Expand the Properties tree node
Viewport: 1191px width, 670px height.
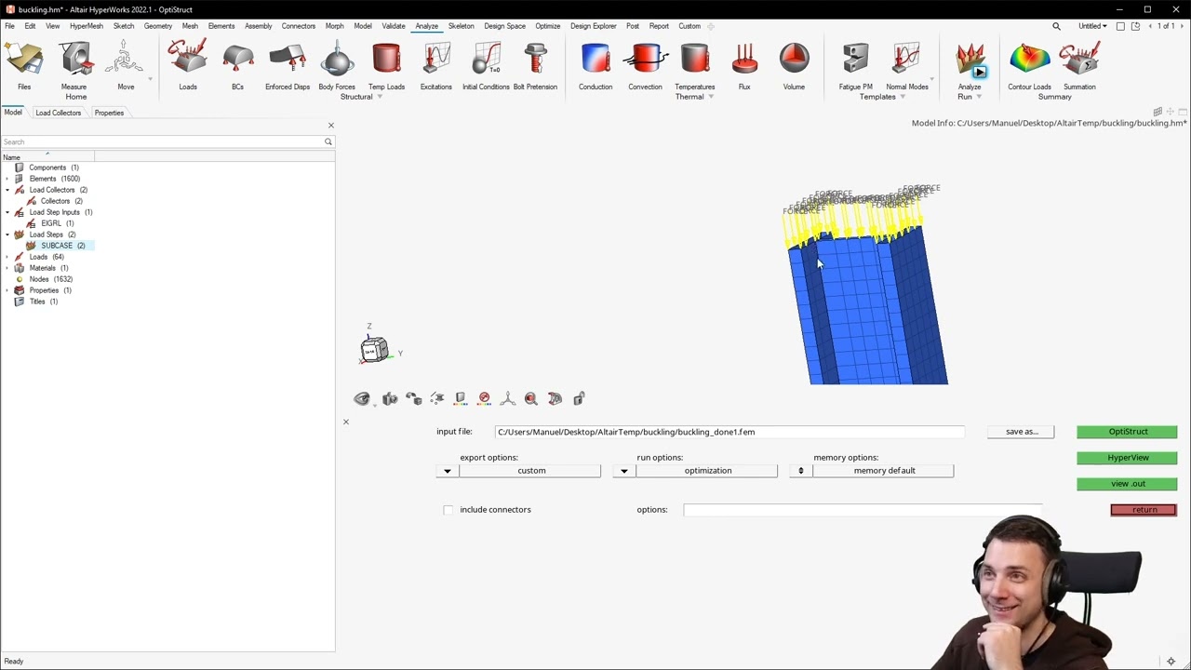[7, 290]
